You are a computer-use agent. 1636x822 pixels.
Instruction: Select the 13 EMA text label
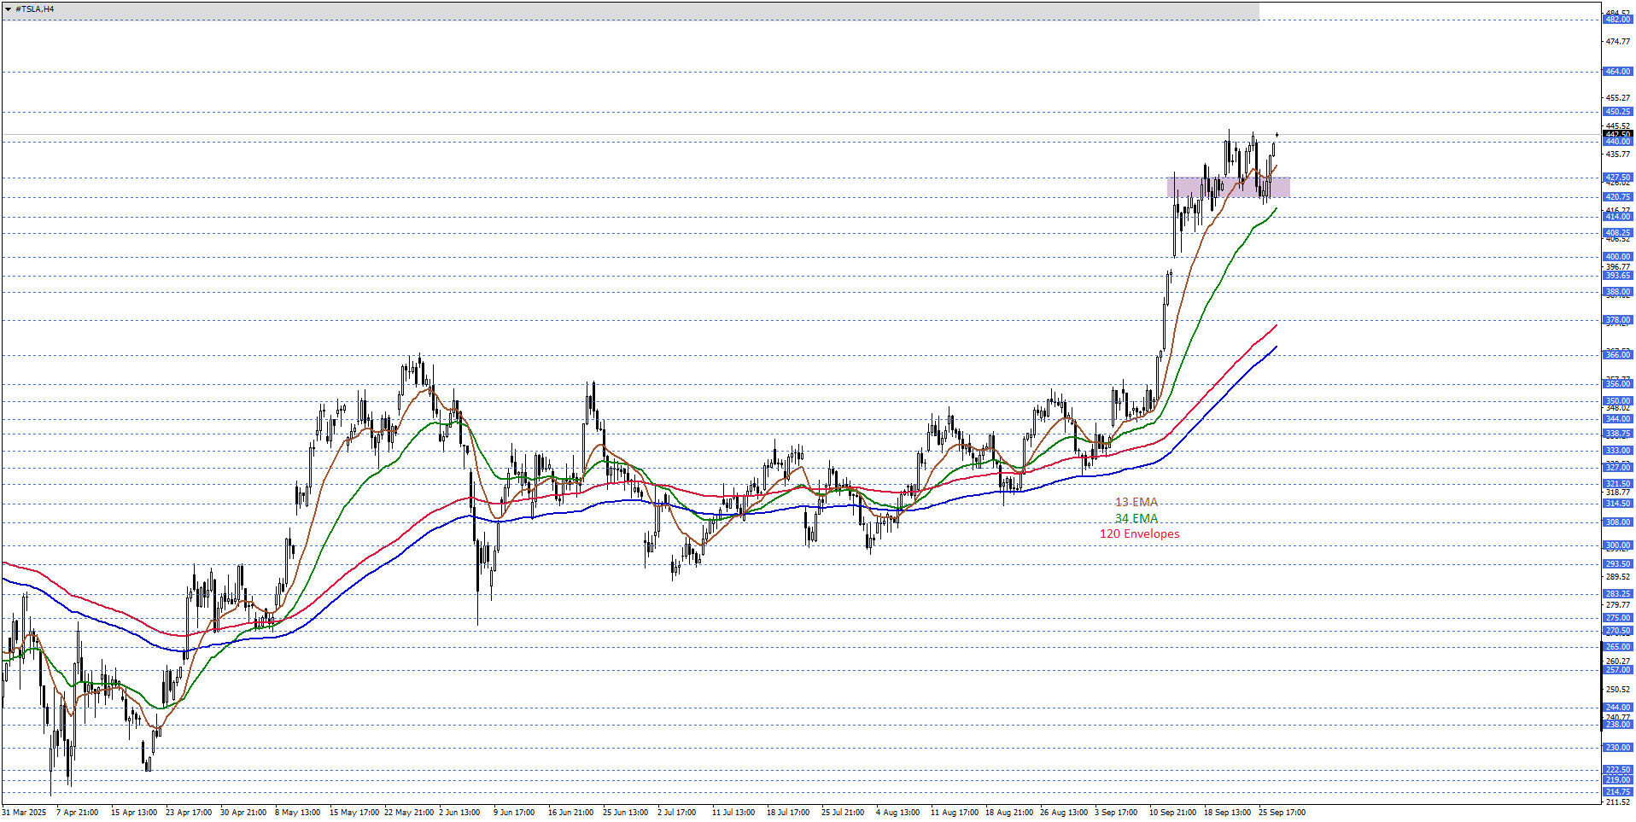pos(1136,503)
